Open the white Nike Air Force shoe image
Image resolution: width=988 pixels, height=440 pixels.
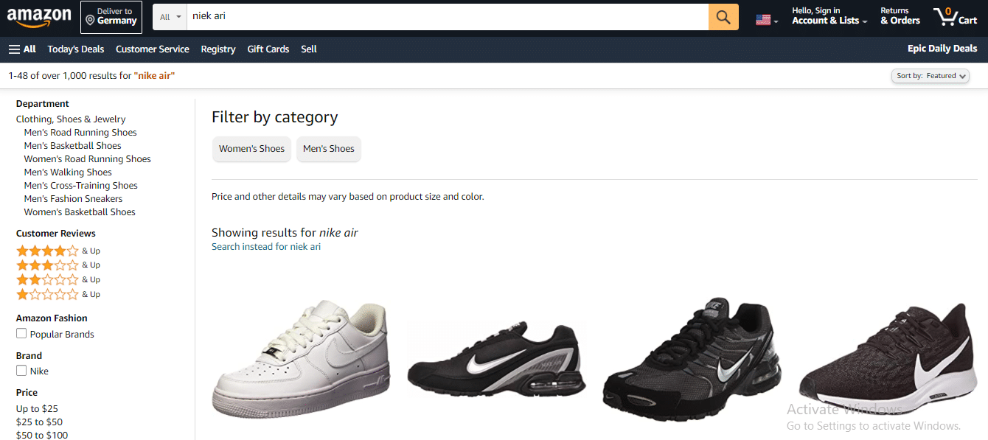pyautogui.click(x=301, y=359)
